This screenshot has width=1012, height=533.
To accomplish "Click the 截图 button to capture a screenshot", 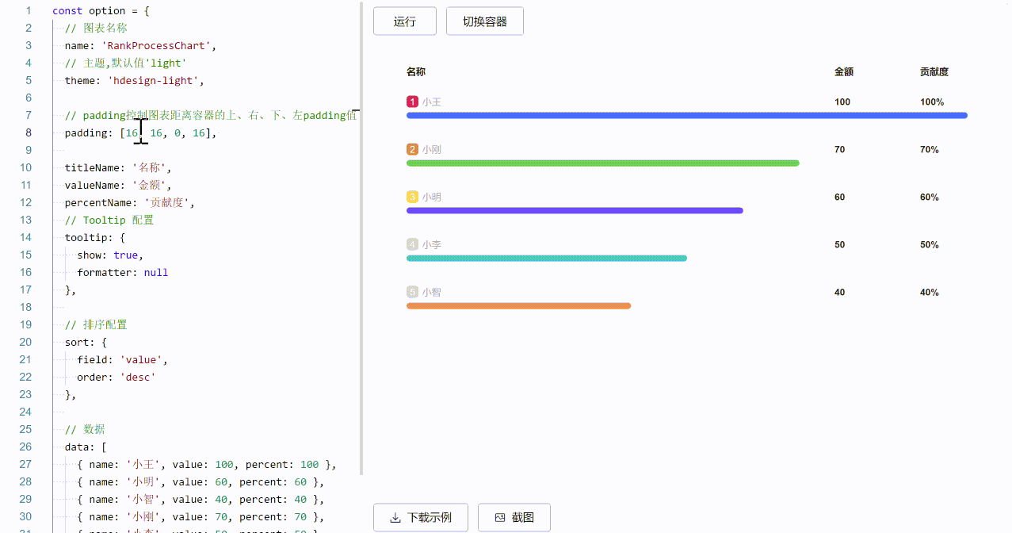I will (x=514, y=517).
